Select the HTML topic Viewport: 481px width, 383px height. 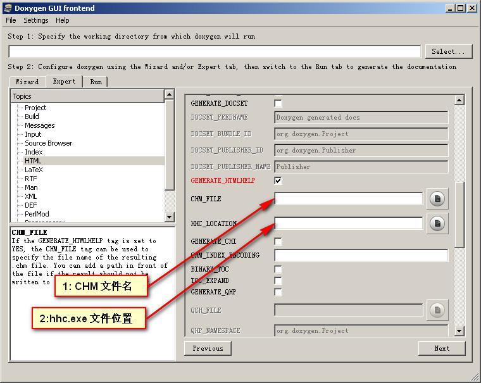click(x=33, y=161)
